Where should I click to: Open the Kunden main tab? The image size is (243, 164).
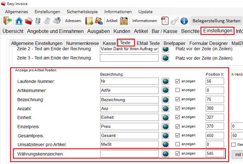[122, 31]
